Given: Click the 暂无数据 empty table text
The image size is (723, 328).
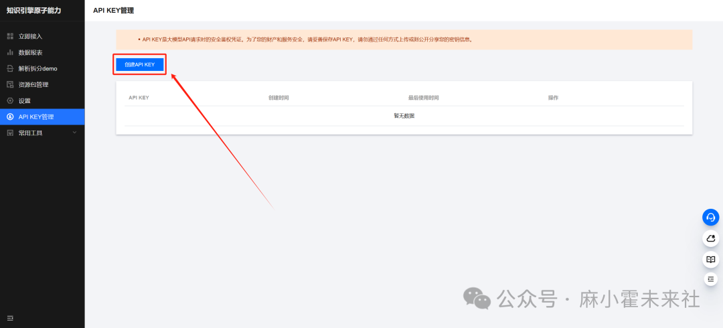Looking at the screenshot, I should [404, 116].
